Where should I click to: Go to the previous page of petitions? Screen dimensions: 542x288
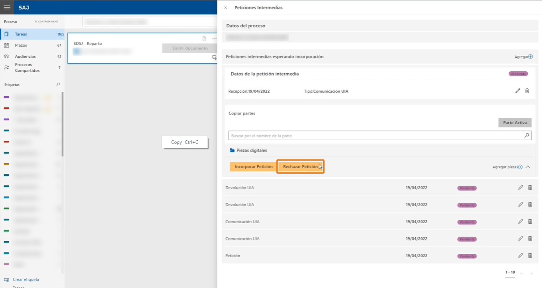point(522,274)
